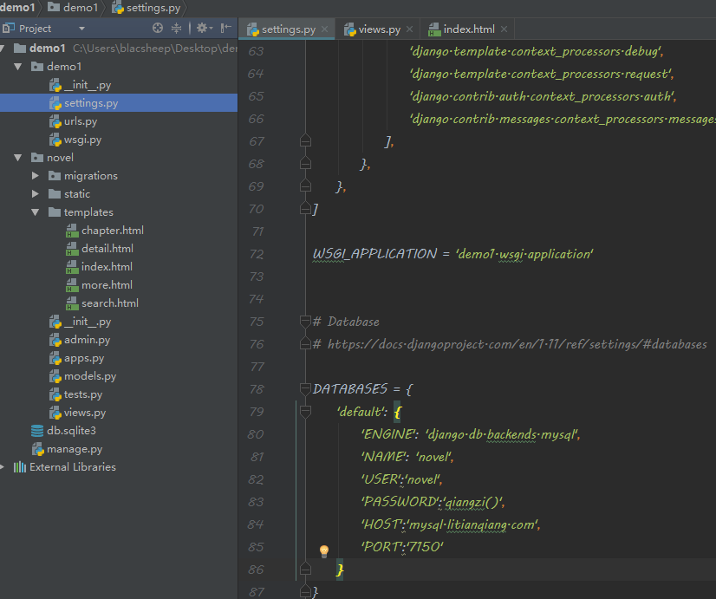
Task: Click the collapse all icon in Project panel
Action: coord(177,29)
